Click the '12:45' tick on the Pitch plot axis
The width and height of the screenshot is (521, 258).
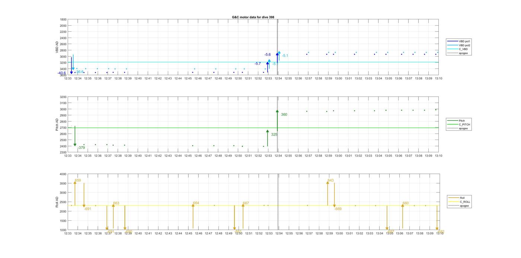click(188, 156)
